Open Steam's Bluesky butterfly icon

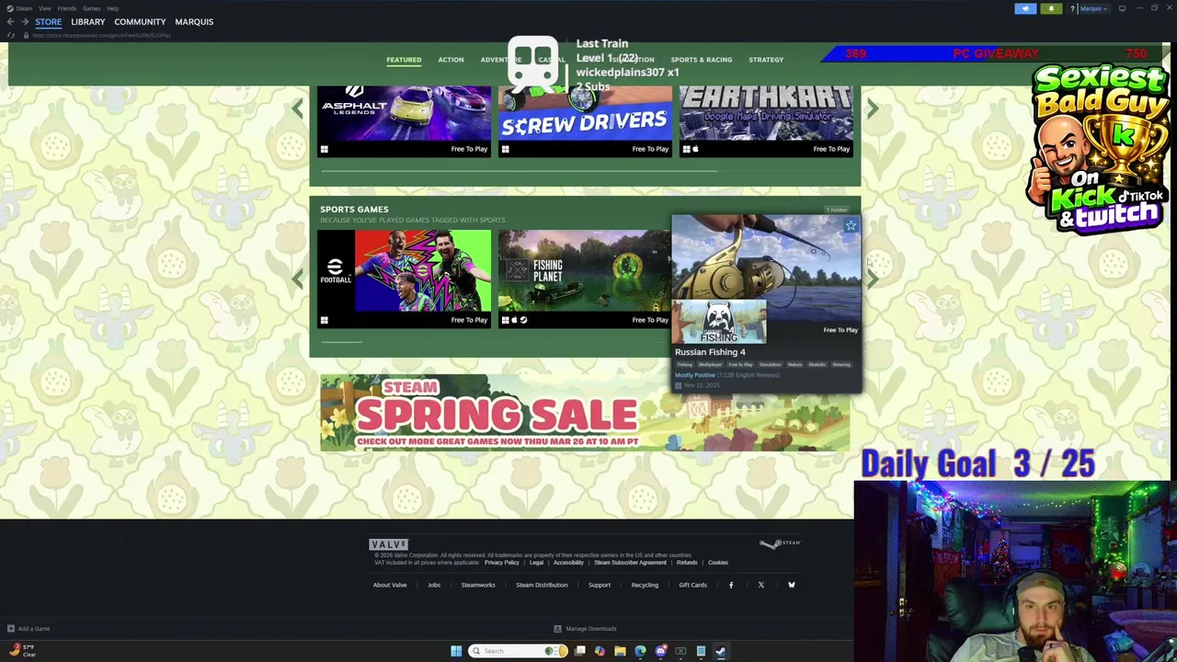click(x=791, y=585)
